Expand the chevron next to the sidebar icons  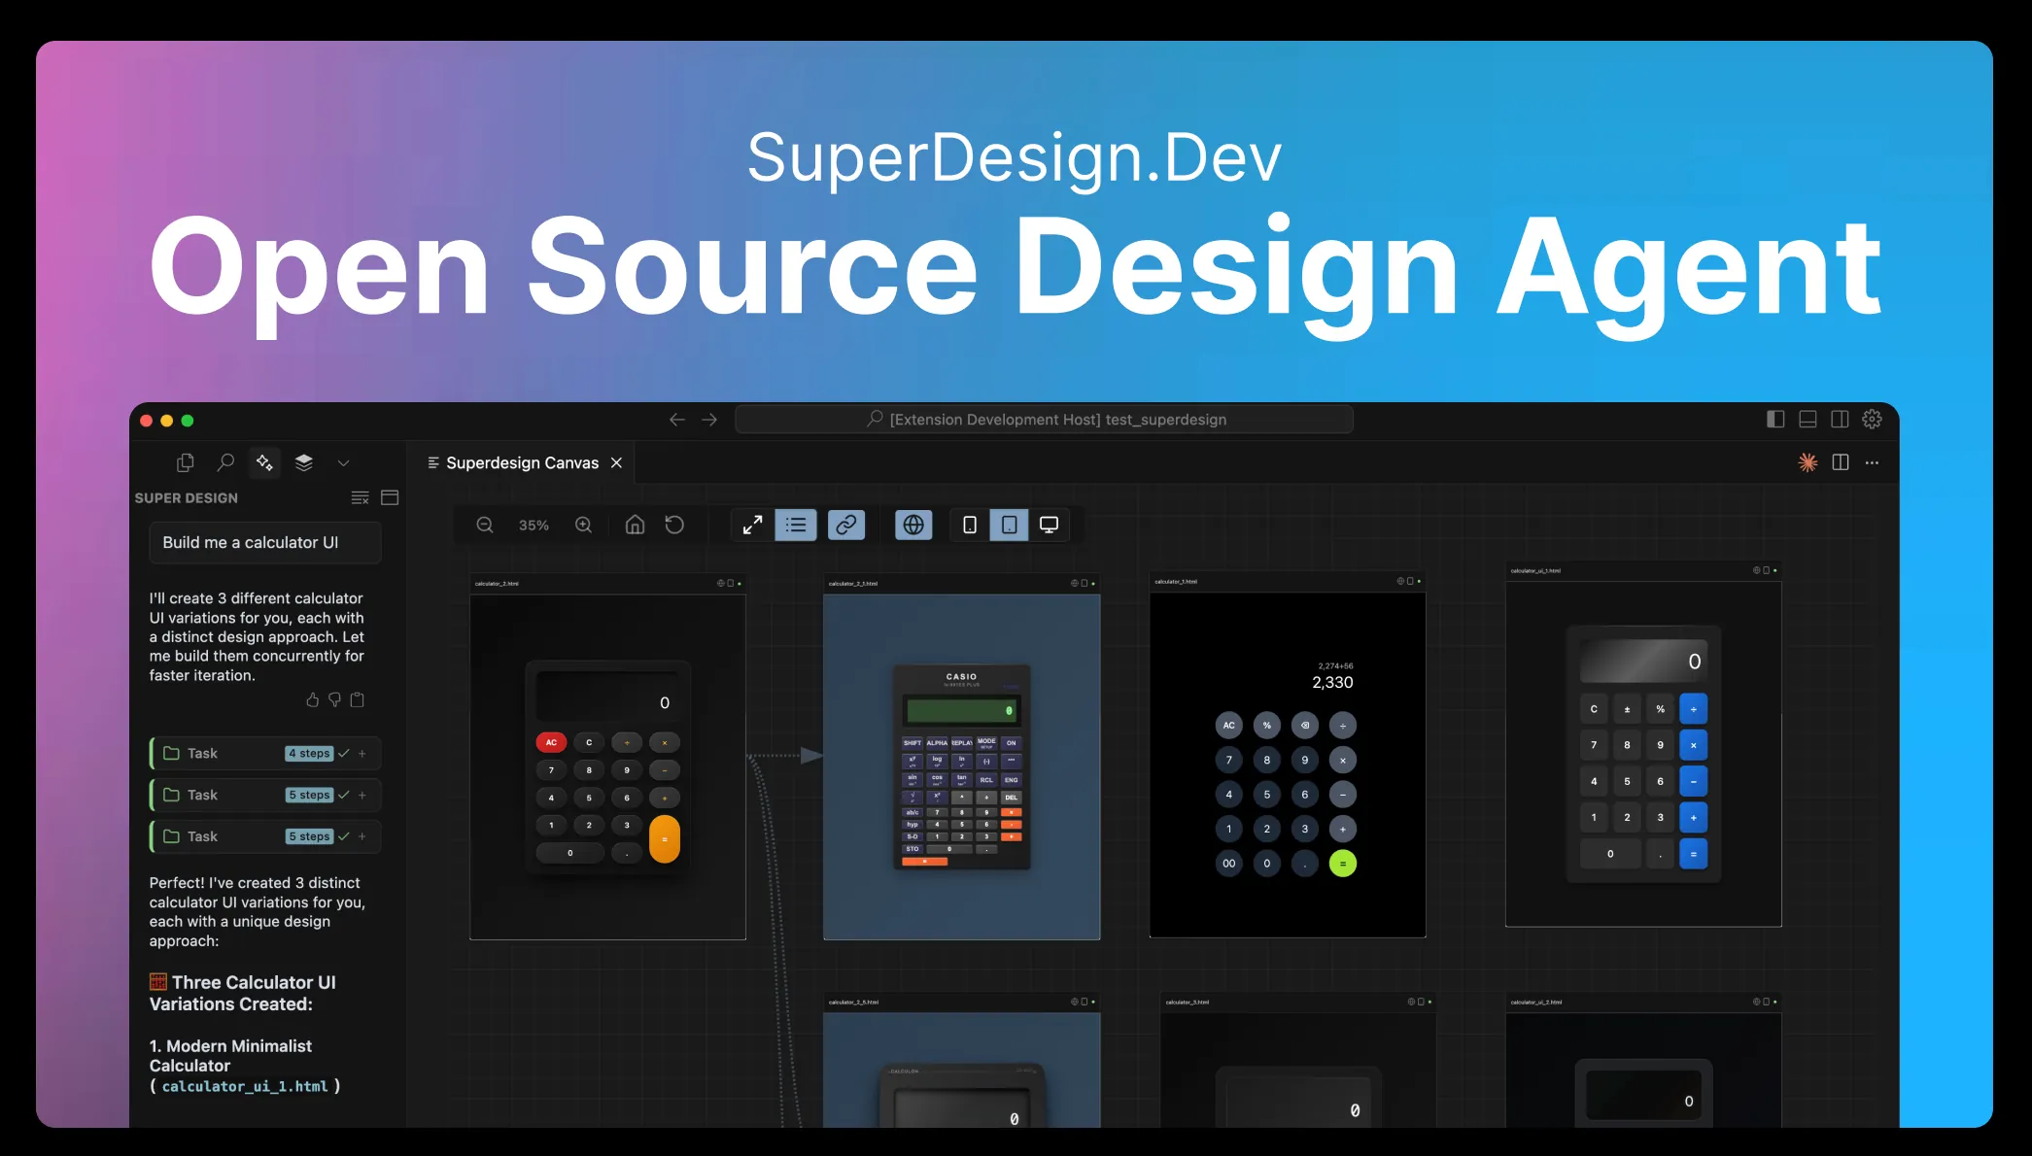pyautogui.click(x=343, y=462)
